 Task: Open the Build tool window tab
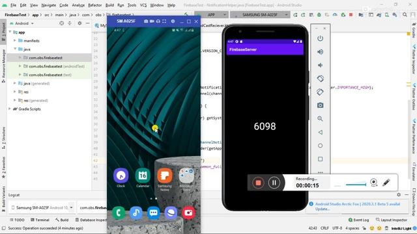(62, 220)
